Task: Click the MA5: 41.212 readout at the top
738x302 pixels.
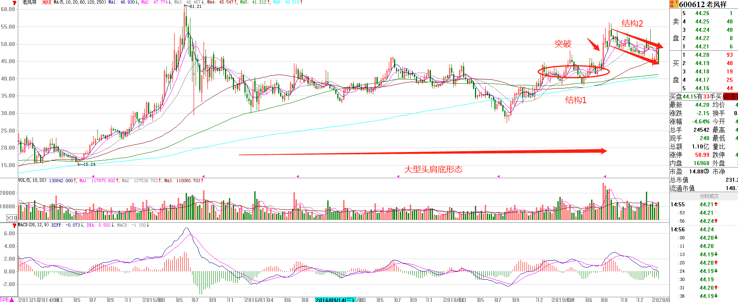Action: pos(255,2)
